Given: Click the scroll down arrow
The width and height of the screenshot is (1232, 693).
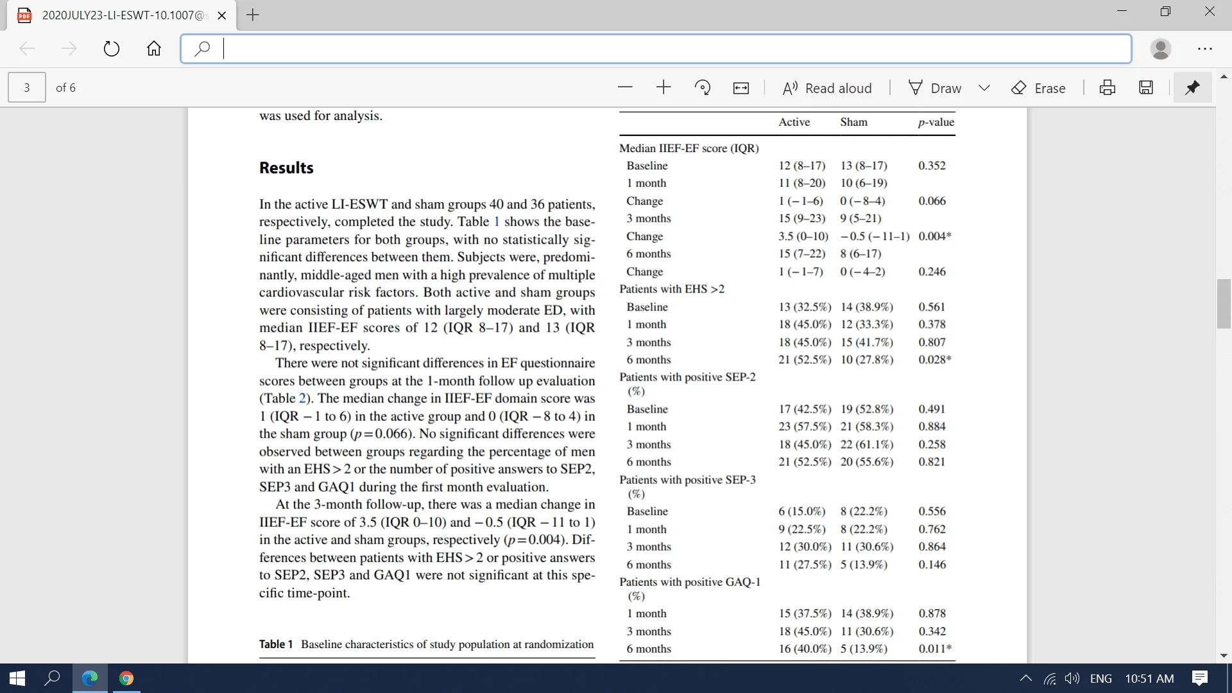Looking at the screenshot, I should (1224, 656).
